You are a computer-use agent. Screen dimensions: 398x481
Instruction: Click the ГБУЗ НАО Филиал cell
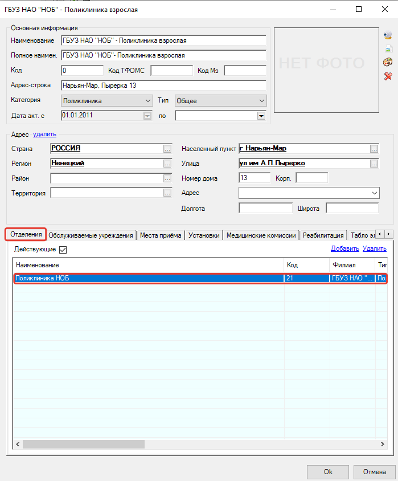352,278
